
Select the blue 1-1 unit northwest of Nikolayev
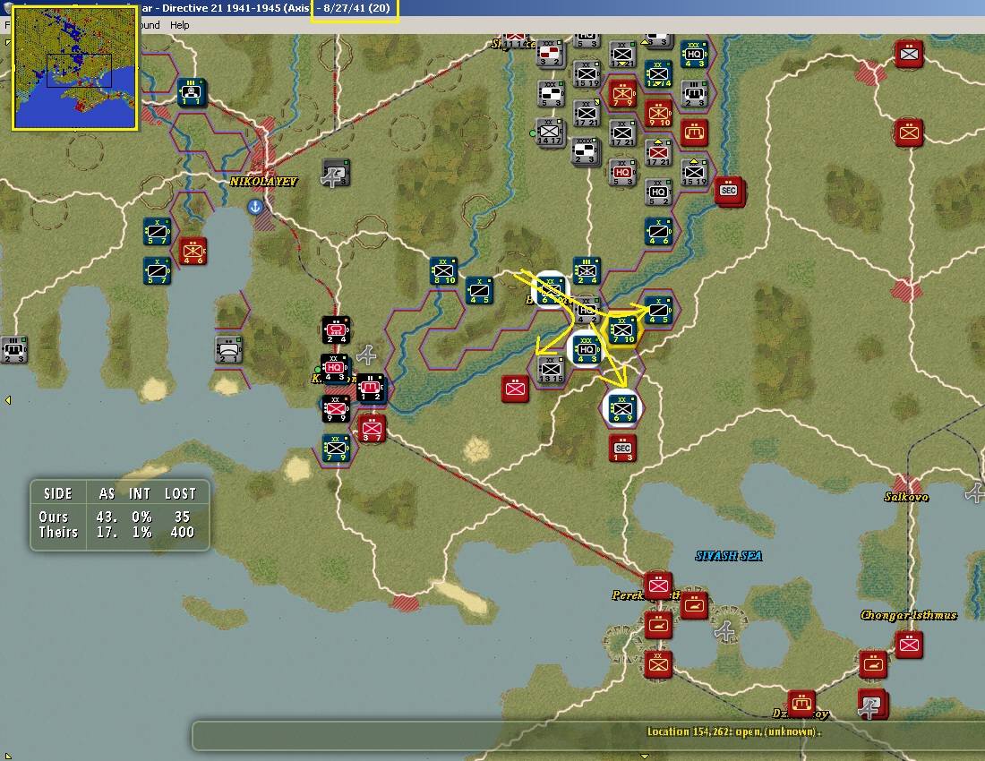click(191, 92)
